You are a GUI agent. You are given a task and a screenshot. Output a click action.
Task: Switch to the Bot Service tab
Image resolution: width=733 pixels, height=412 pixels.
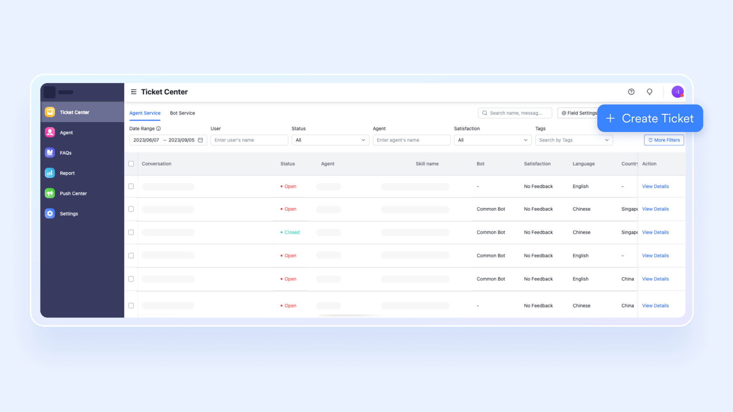tap(182, 113)
